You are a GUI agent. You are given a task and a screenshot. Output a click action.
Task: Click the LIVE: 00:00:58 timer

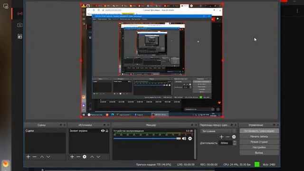click(186, 164)
